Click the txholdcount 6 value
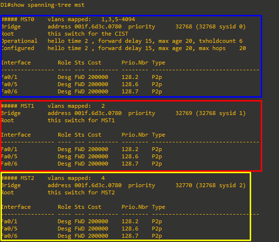 220,41
